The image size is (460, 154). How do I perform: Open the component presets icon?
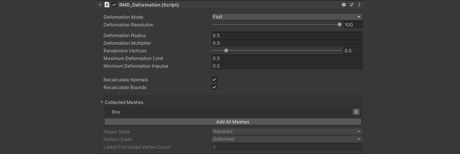coord(352,5)
